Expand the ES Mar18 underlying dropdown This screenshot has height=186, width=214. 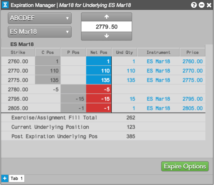click(x=40, y=32)
